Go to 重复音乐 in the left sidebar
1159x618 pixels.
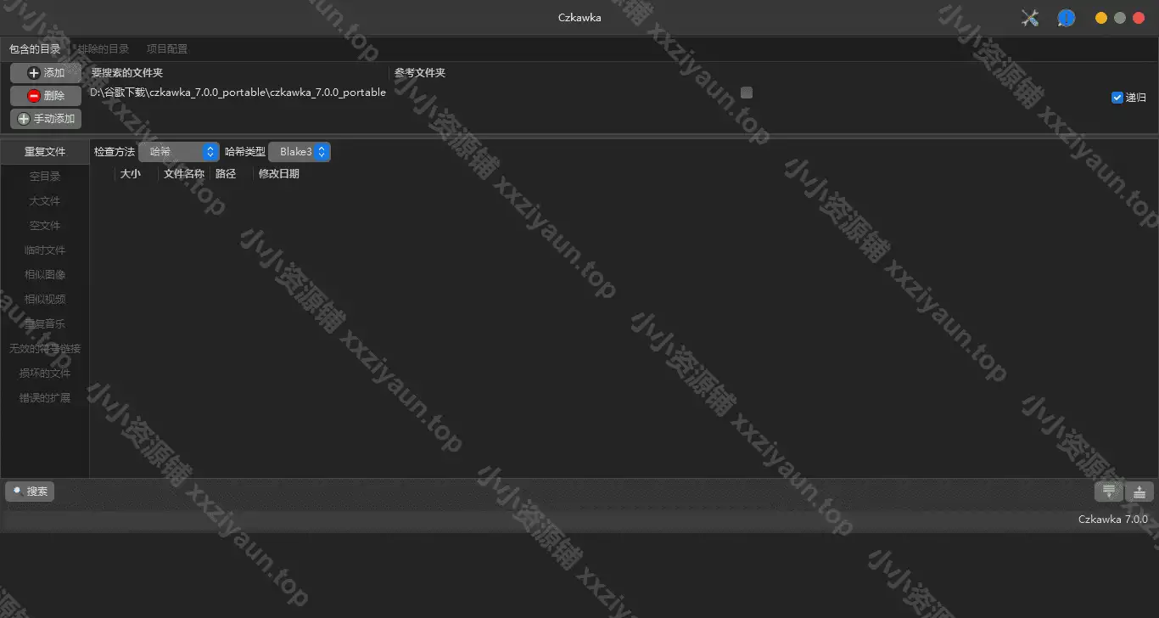tap(45, 324)
